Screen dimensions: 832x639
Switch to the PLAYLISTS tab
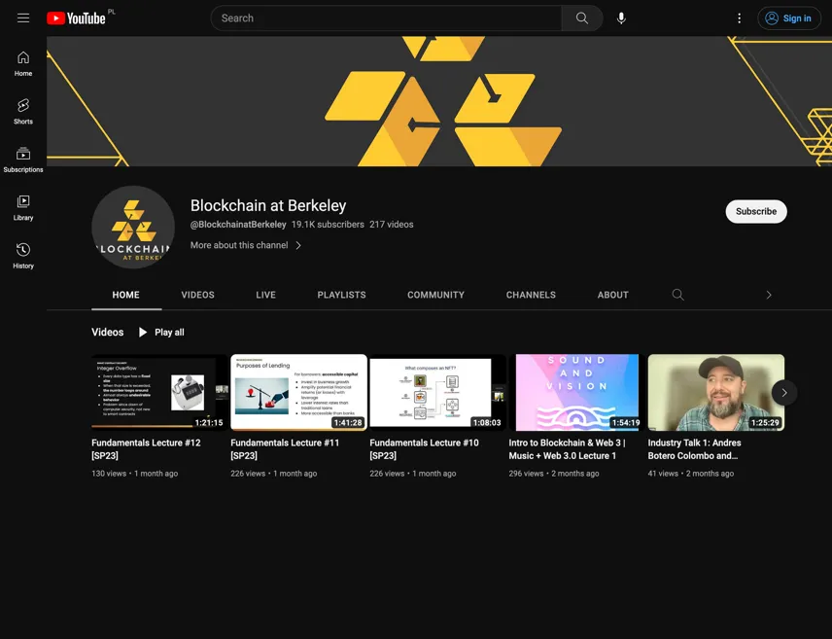[x=342, y=295]
